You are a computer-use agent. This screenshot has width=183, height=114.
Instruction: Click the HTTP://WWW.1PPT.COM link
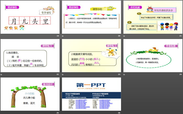pos(91,88)
